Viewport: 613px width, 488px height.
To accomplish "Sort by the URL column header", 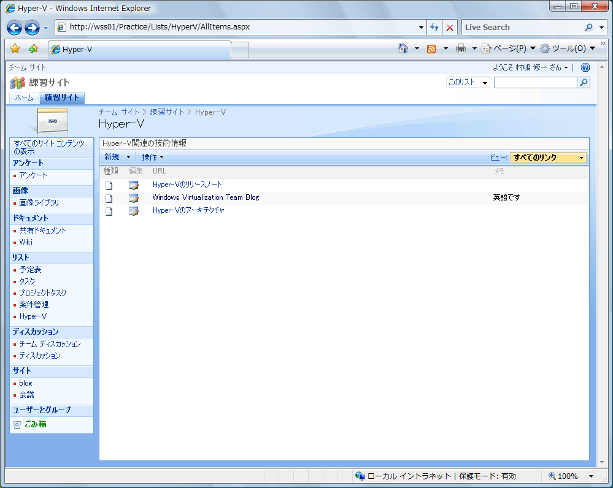I will (159, 171).
